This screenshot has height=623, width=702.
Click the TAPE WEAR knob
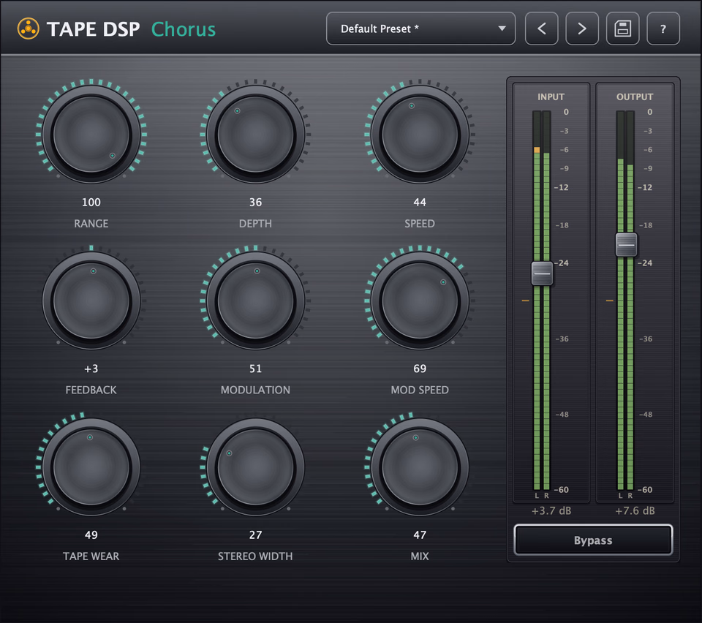pyautogui.click(x=91, y=467)
